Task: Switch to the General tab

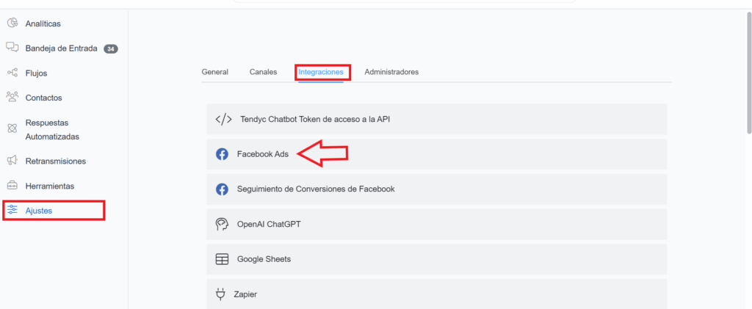Action: point(215,72)
